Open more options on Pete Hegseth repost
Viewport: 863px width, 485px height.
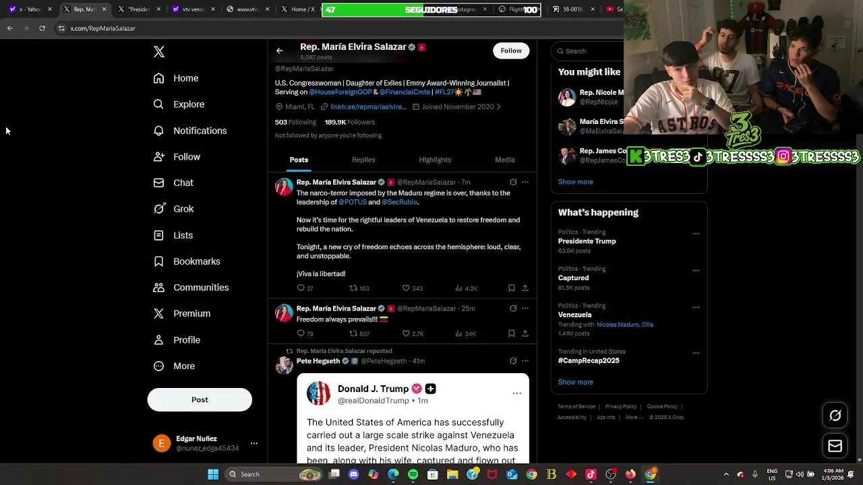coord(525,361)
